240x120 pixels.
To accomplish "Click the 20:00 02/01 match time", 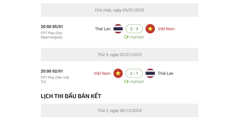I will 52,71.
